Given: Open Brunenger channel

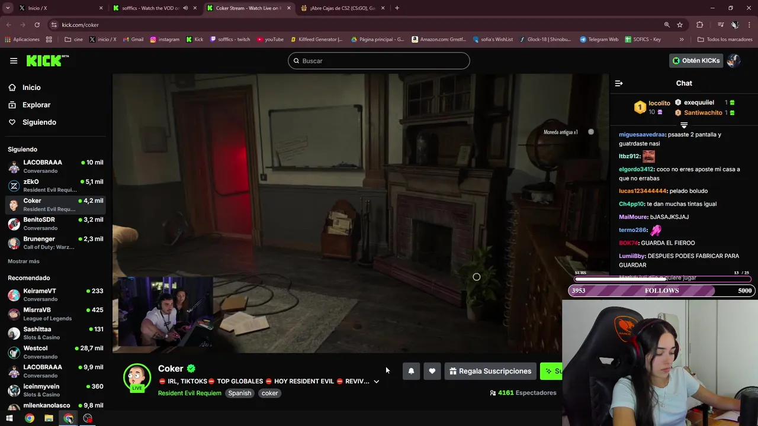Looking at the screenshot, I should click(x=56, y=243).
